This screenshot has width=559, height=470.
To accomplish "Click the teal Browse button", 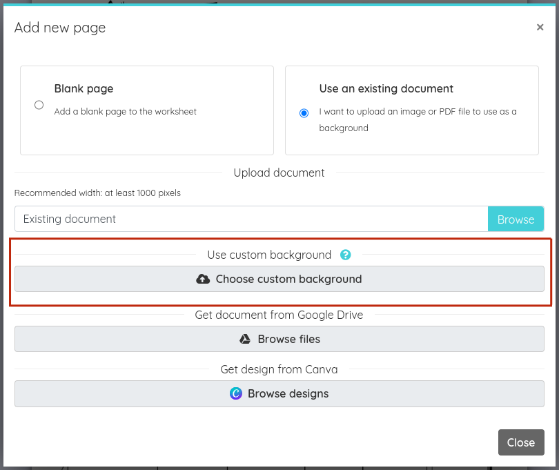I will click(x=516, y=219).
